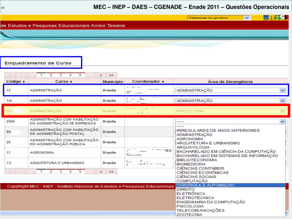Select ARQUIVOLOGIA from the dropdown list

tap(230, 147)
